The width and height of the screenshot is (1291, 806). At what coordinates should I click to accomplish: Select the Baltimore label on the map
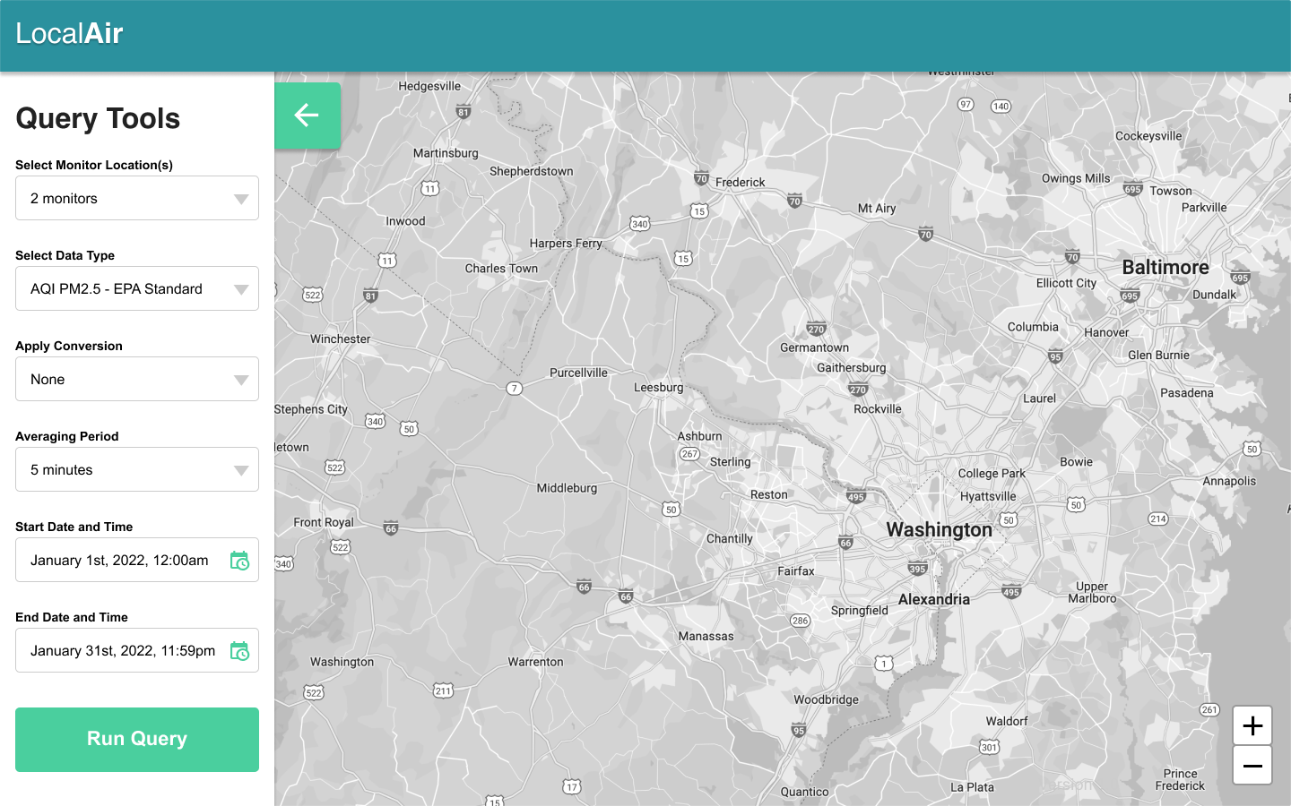(1165, 268)
